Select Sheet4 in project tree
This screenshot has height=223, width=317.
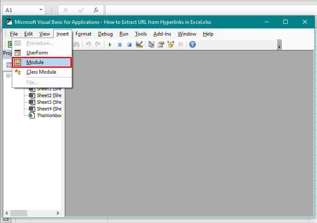[49, 109]
